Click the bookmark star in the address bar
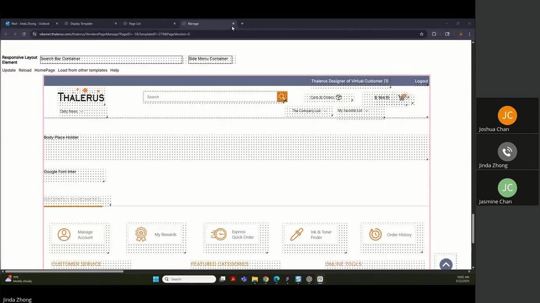540x303 pixels. 421,34
